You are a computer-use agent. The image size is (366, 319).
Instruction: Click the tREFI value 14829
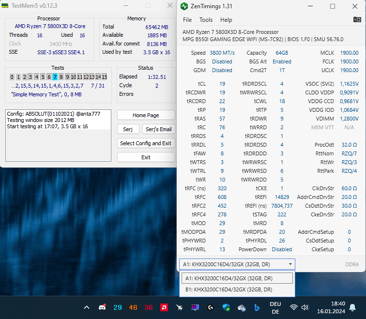pyautogui.click(x=282, y=197)
